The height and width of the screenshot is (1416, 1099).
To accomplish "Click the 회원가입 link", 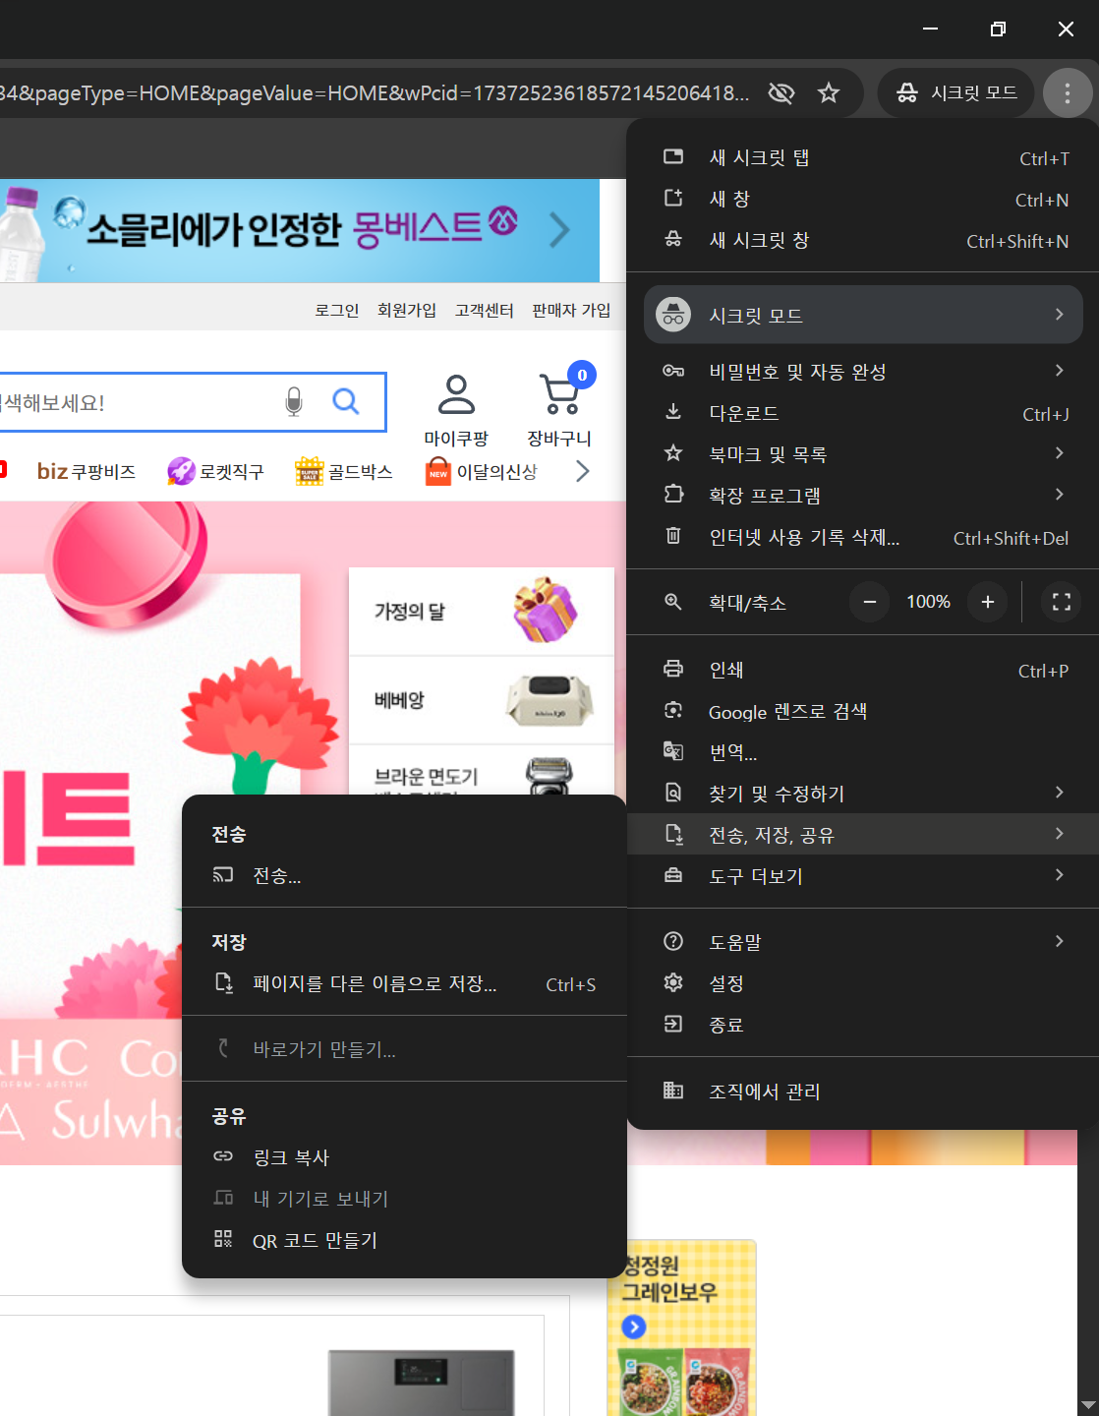I will pyautogui.click(x=407, y=310).
